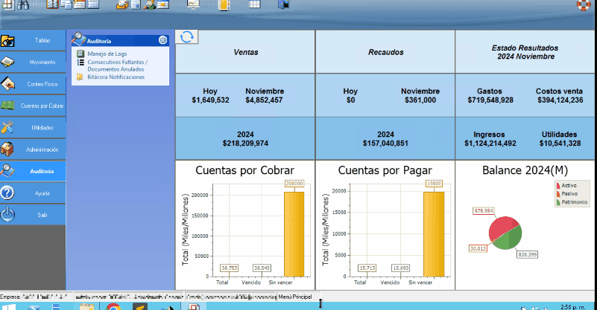
Task: Click the Salir power icon
Action: 8,215
